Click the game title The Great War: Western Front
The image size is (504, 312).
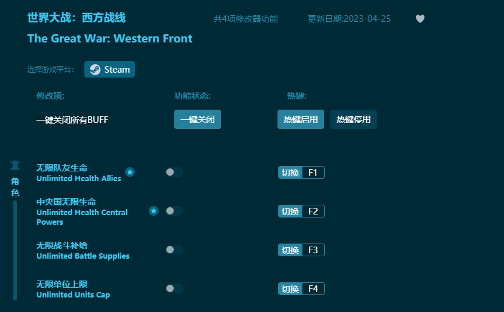[110, 39]
